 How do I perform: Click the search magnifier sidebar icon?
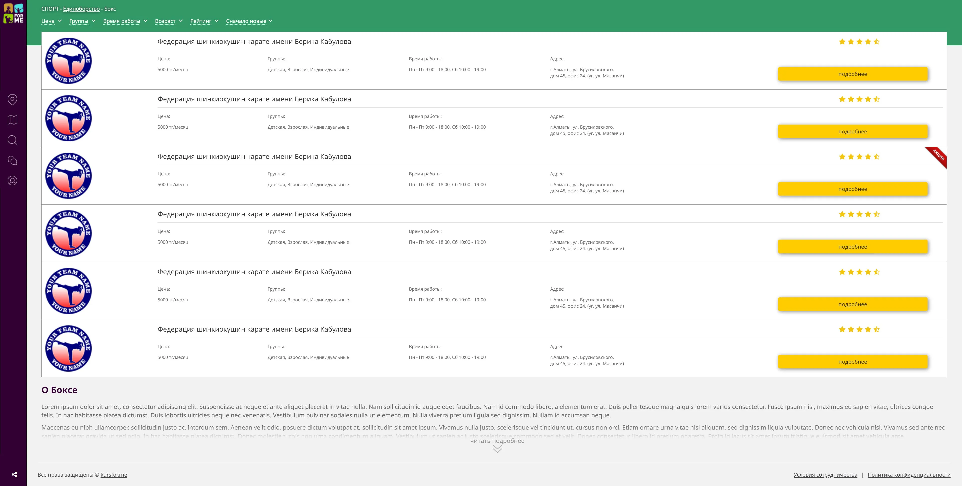[x=12, y=140]
